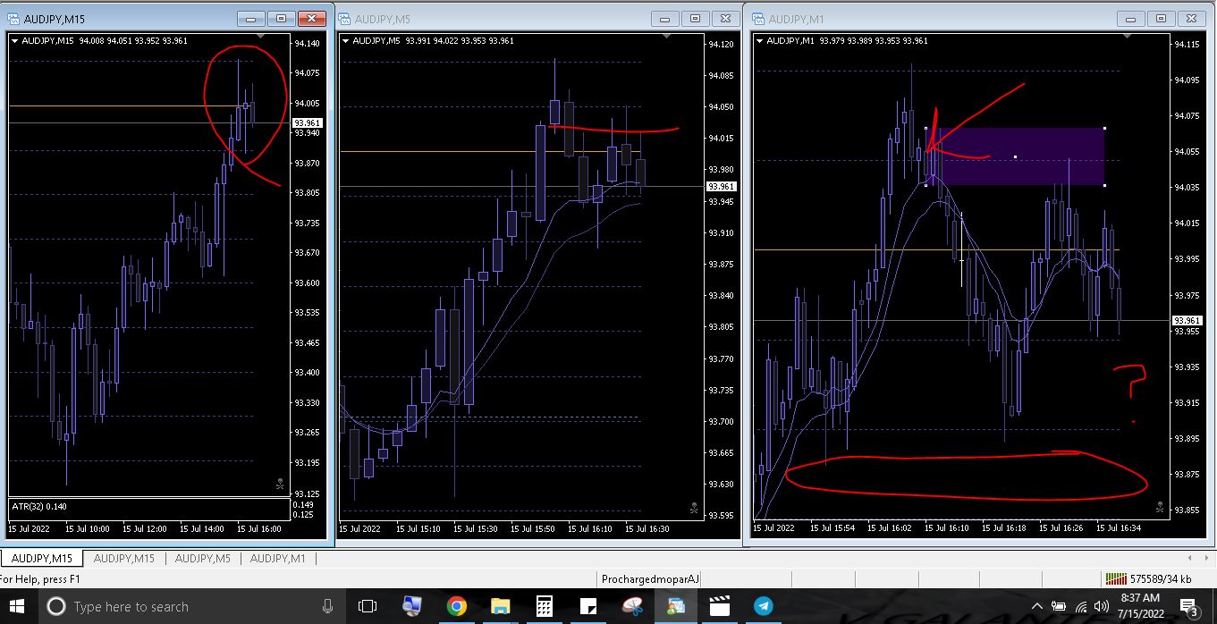Click the AUDJPY,M5 chart window title icon
The width and height of the screenshot is (1217, 624).
[x=344, y=18]
